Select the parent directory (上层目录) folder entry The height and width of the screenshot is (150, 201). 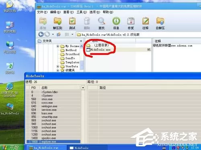coord(98,45)
